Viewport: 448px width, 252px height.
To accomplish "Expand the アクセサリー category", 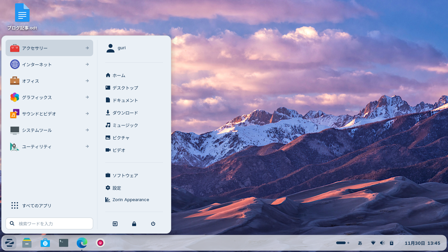I will click(49, 48).
